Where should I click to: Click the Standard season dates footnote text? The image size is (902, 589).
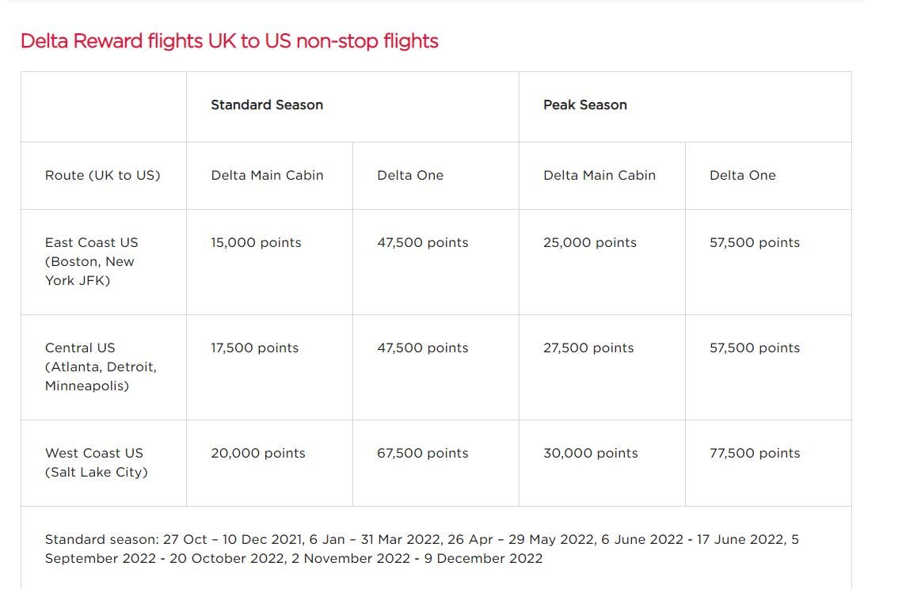coord(421,549)
